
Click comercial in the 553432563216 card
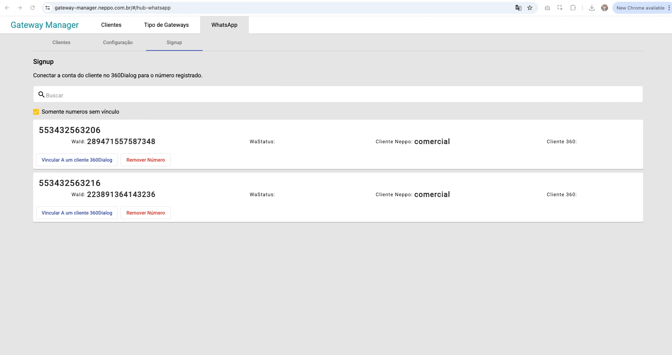[432, 194]
